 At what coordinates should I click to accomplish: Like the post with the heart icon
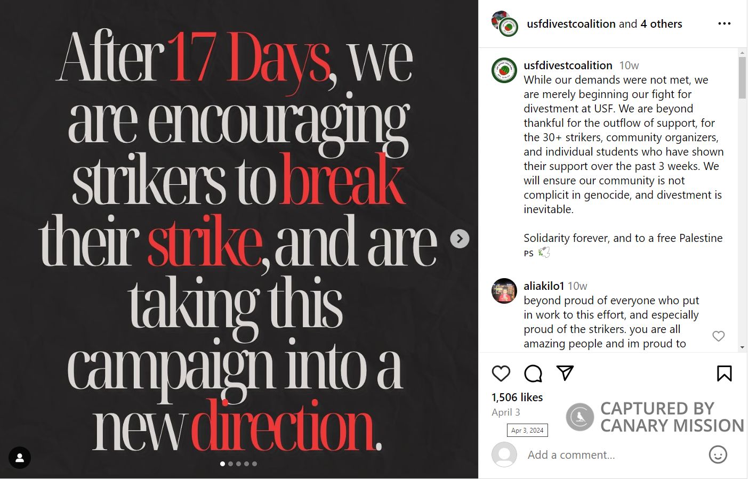501,374
